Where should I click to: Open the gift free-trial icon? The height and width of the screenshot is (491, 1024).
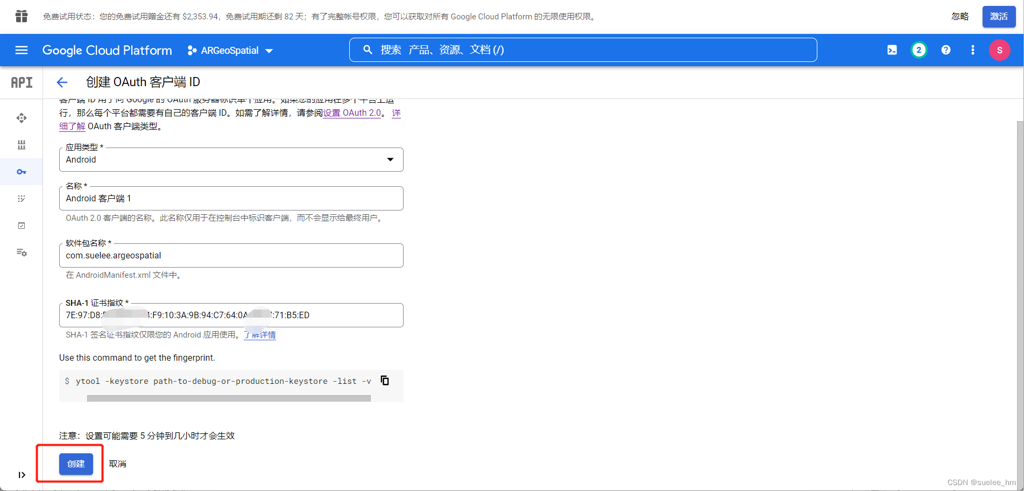(22, 16)
